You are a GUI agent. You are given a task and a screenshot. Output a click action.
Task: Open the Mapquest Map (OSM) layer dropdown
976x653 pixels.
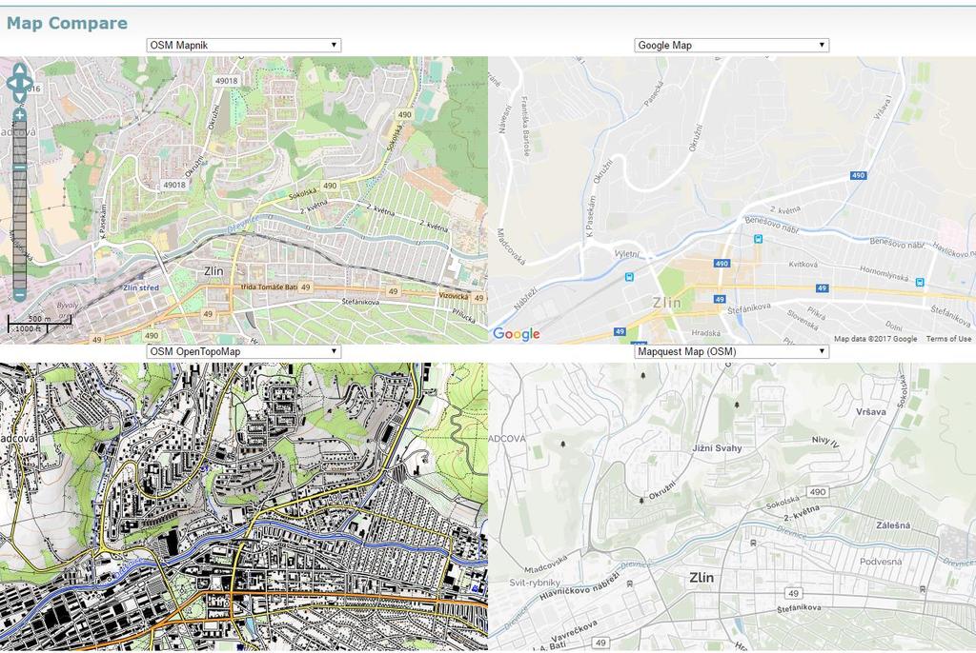[x=731, y=351]
